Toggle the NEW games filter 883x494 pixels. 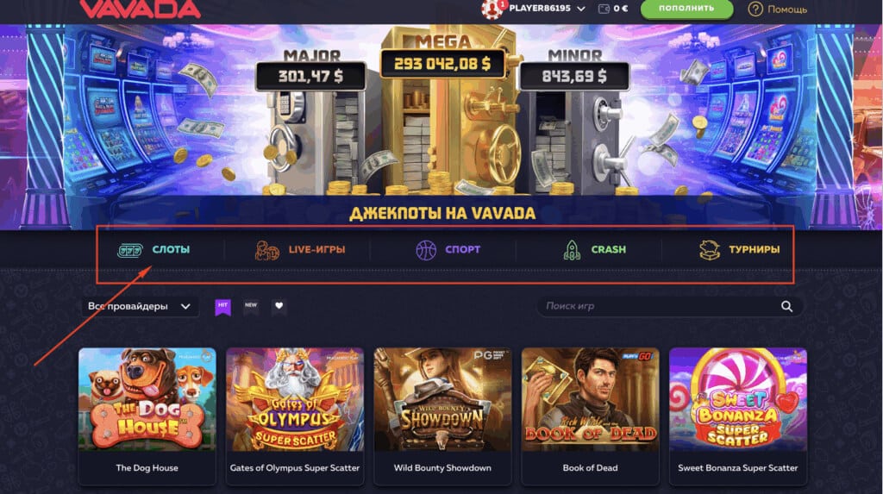pyautogui.click(x=251, y=306)
